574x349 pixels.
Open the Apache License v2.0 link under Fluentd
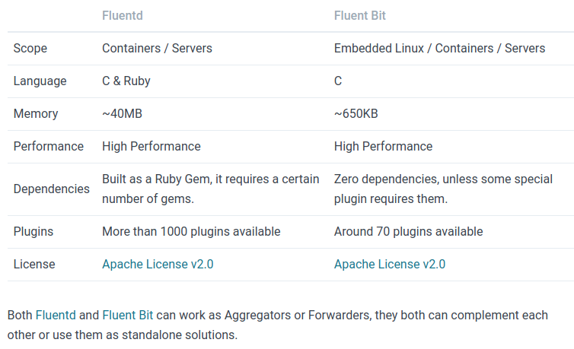(158, 265)
